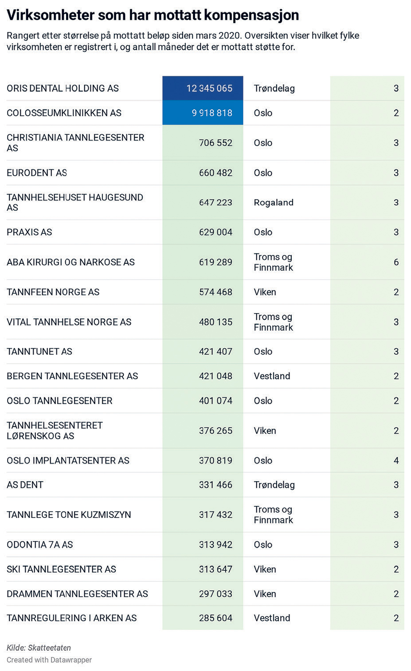Click the CHRISTIANIA TANNLEGESENTER AS entry

click(x=75, y=142)
